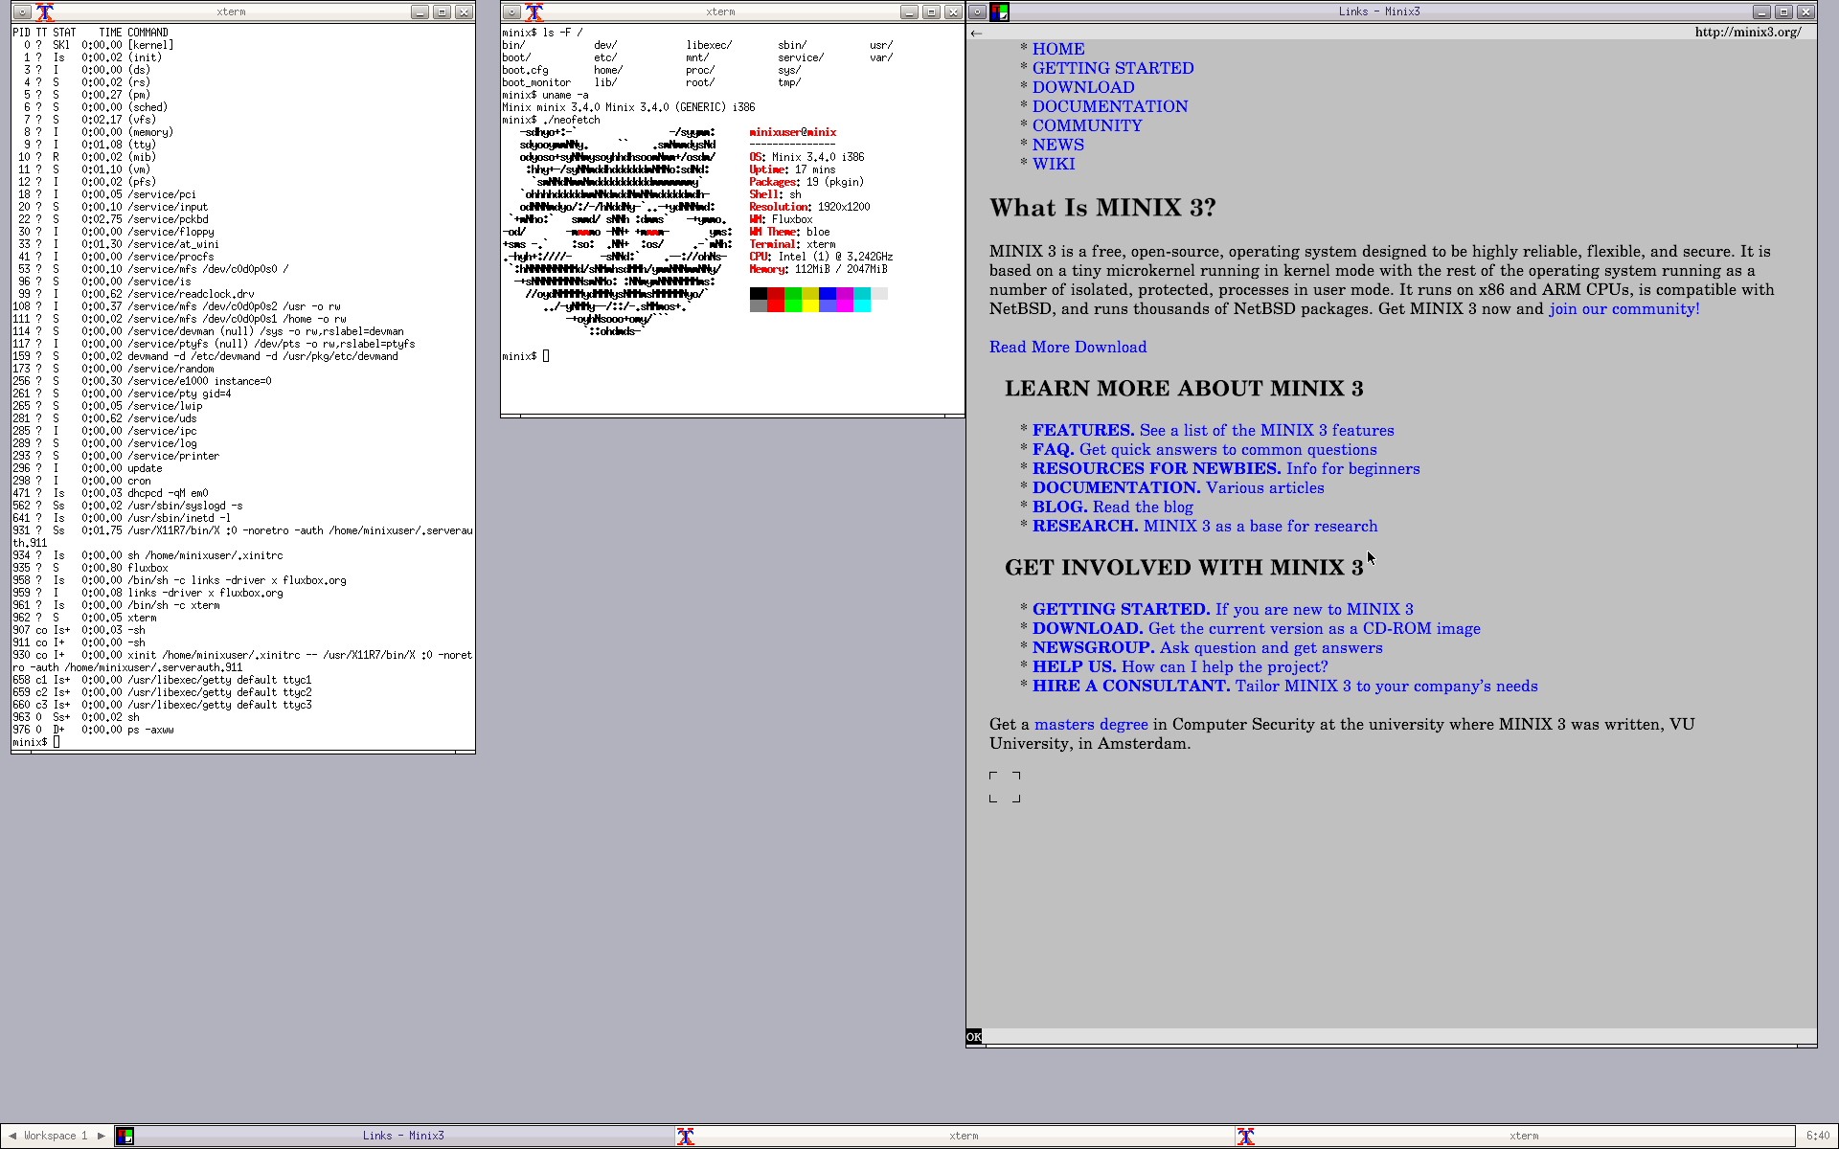Open the HOME navigation link

point(1058,49)
